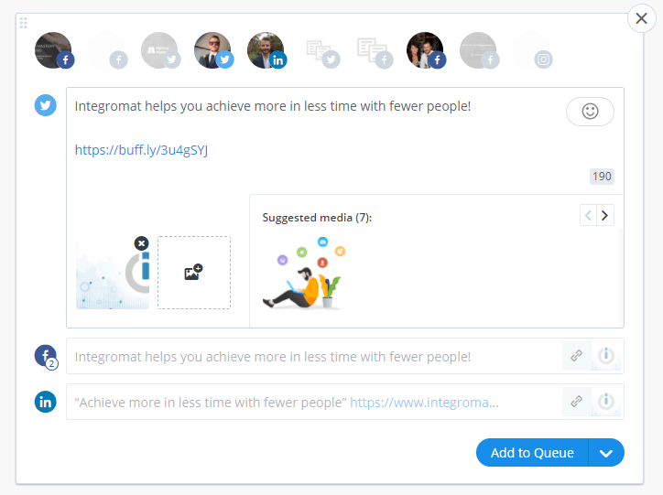The image size is (663, 495).
Task: Click the Facebook network icon with badge 2
Action: pos(46,356)
